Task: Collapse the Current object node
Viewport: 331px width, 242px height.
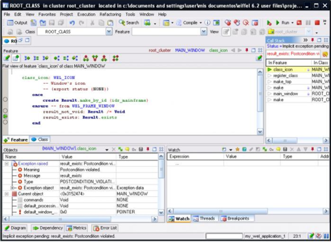Action: pos(7,194)
